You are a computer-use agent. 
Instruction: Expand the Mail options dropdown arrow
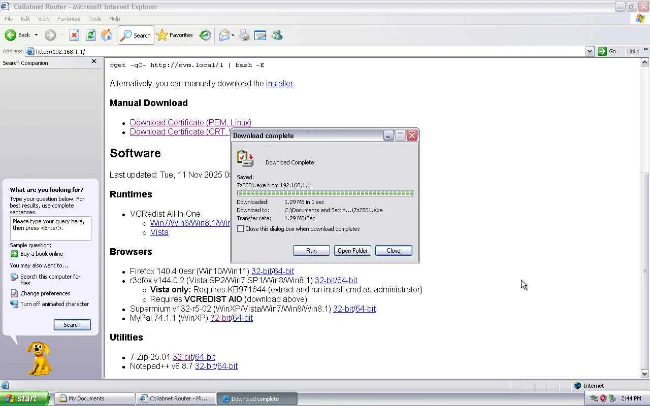[x=233, y=35]
